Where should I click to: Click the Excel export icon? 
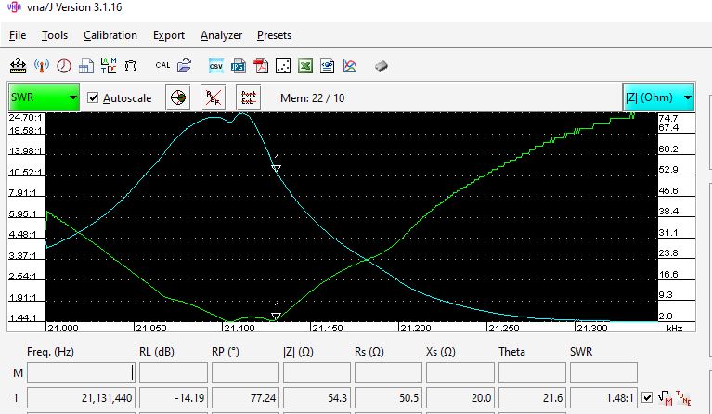click(305, 66)
